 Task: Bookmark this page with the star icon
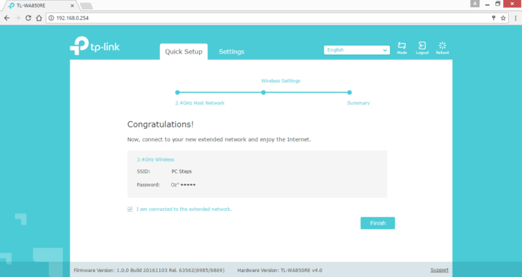(503, 18)
